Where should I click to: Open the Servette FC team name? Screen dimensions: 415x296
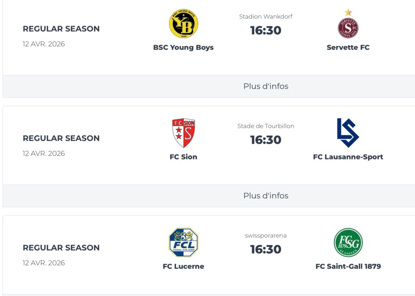point(348,47)
